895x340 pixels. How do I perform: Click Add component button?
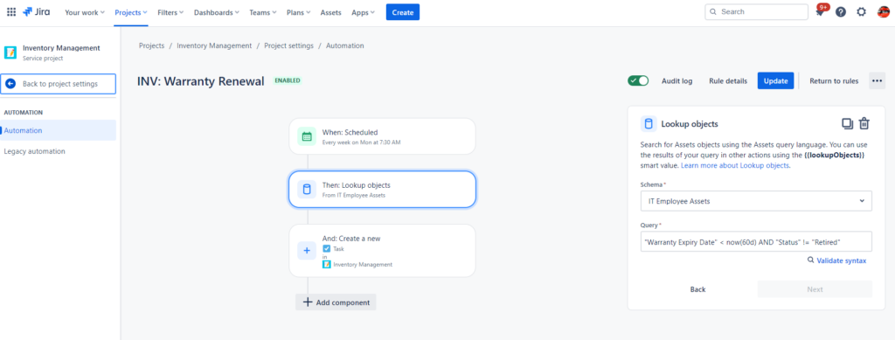(336, 302)
